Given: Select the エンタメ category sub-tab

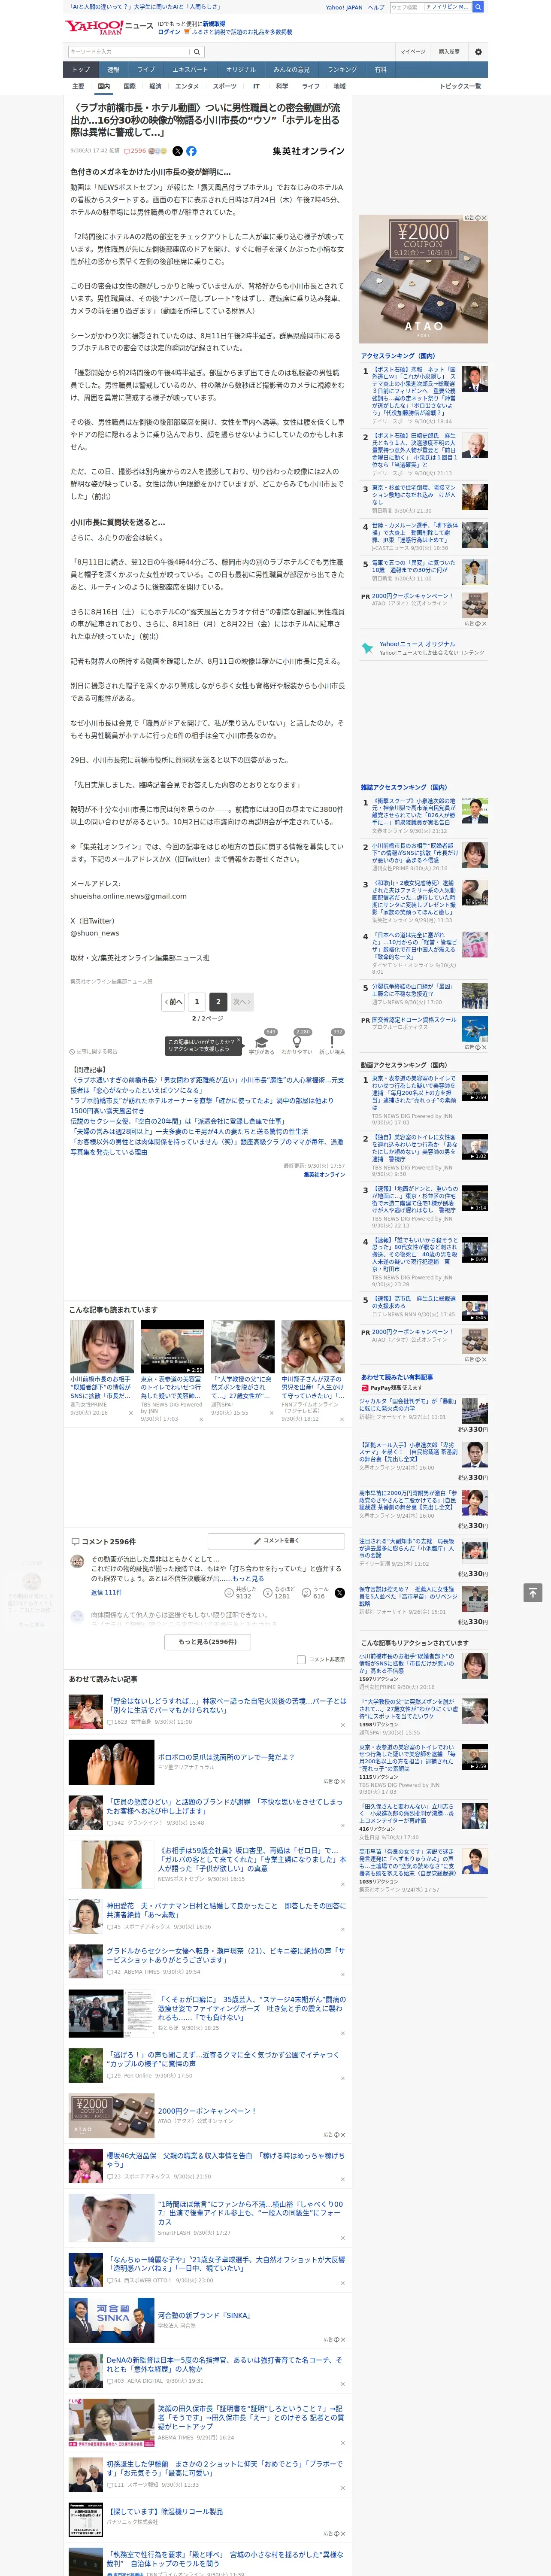Looking at the screenshot, I should tap(187, 86).
